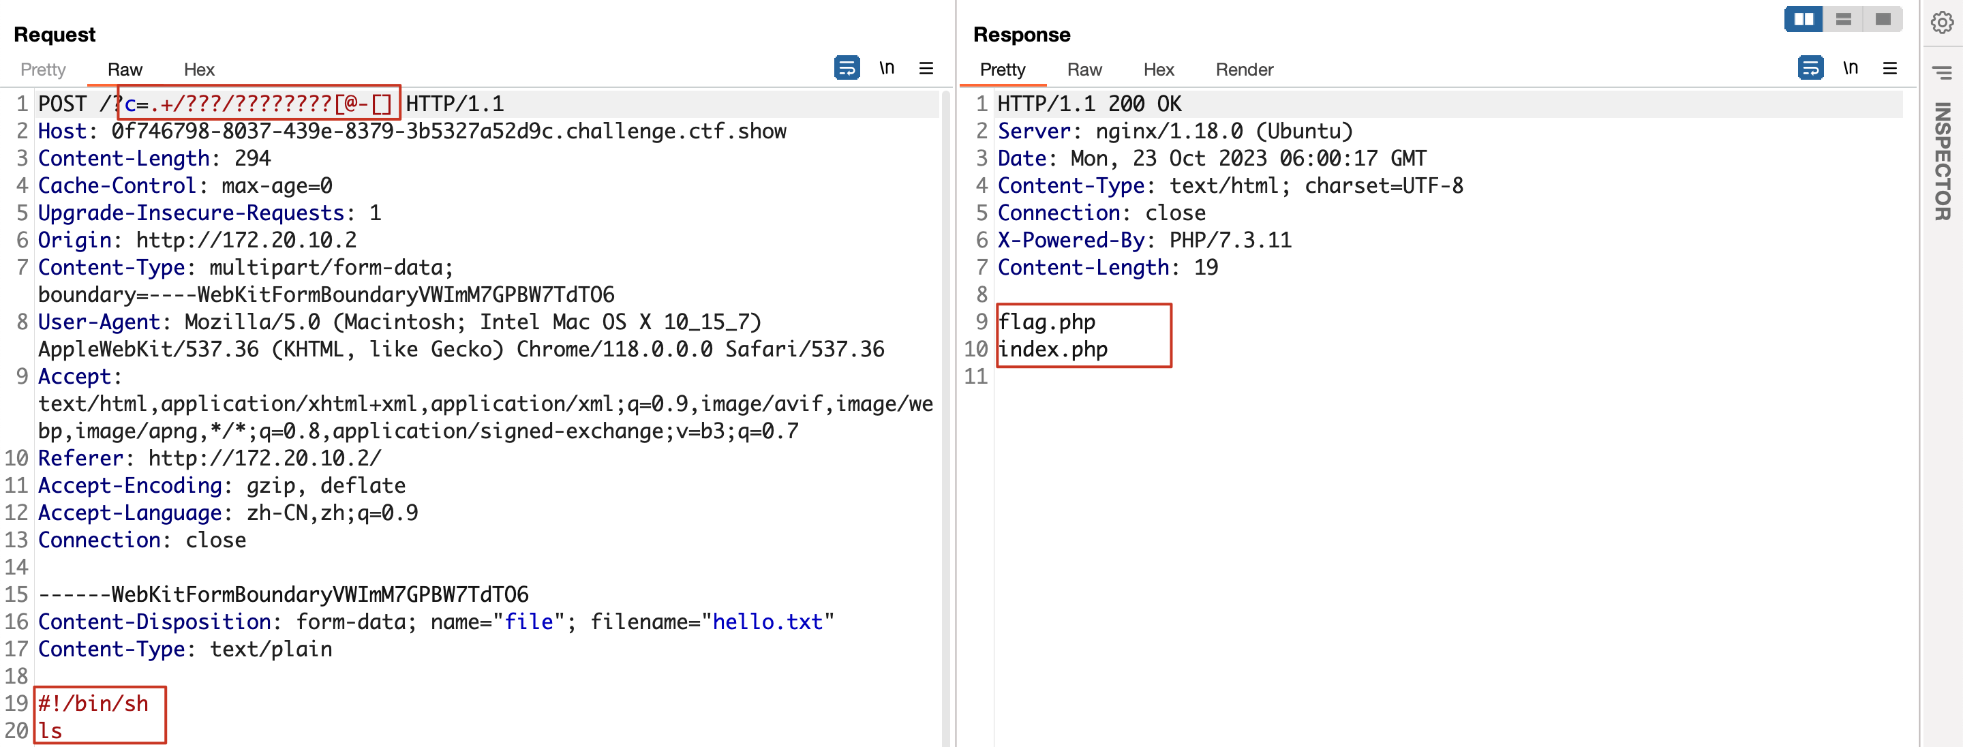
Task: Click the Referer header line
Action: [x=209, y=459]
